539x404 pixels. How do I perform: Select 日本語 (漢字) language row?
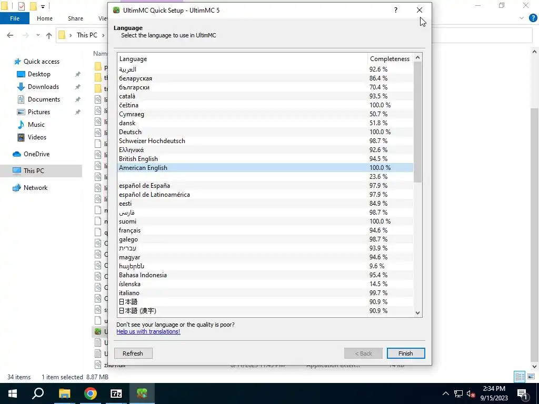point(265,310)
